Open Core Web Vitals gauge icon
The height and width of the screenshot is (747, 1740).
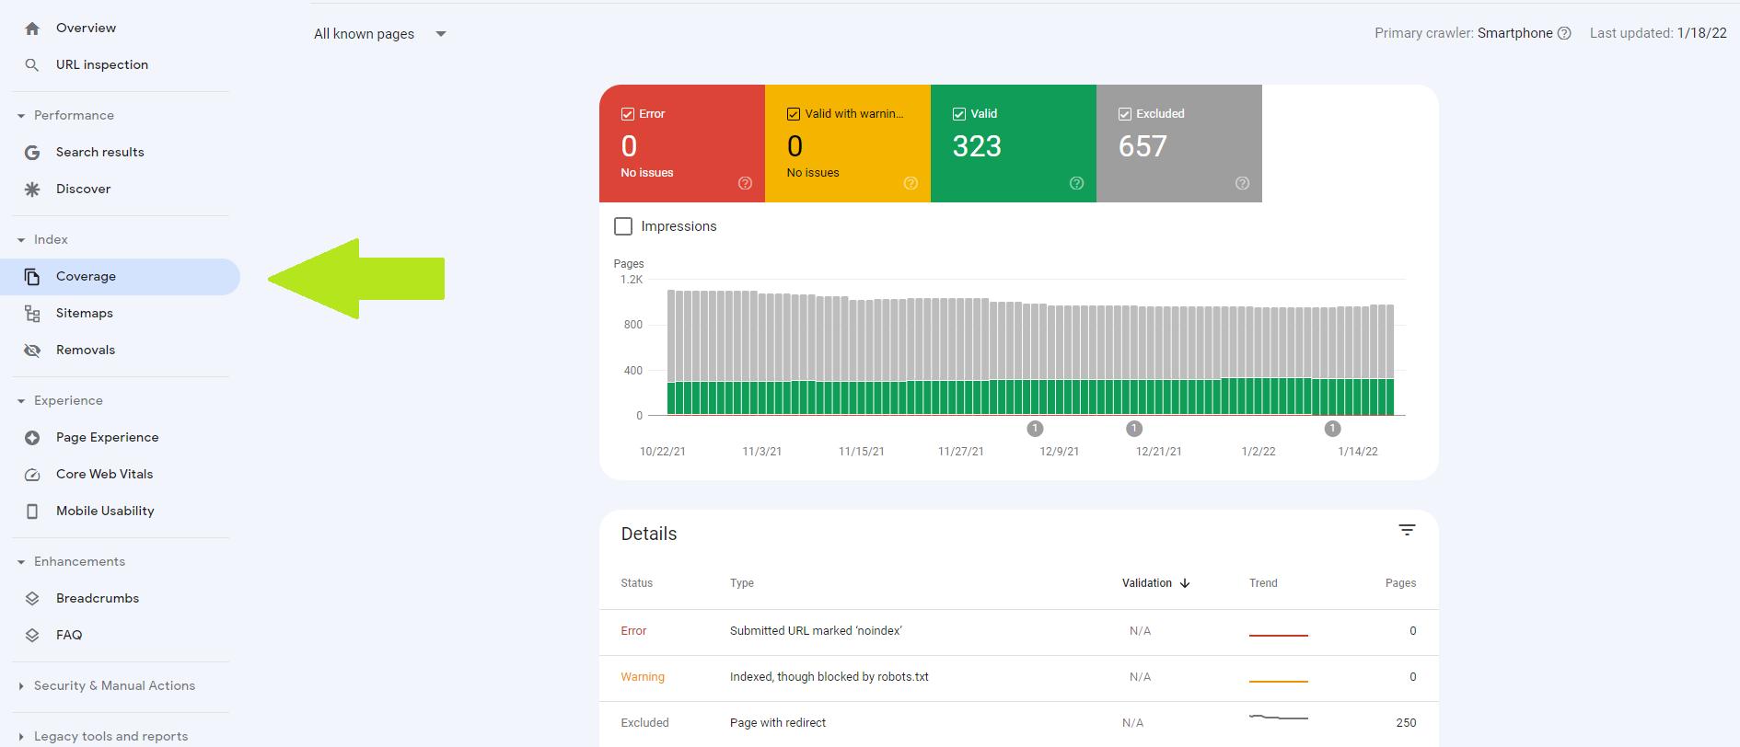(32, 475)
